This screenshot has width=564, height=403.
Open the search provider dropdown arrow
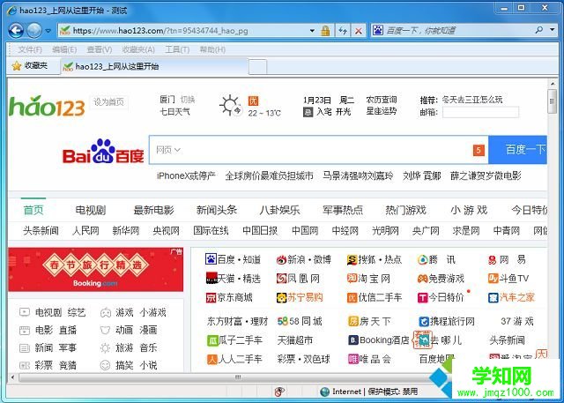tap(553, 30)
